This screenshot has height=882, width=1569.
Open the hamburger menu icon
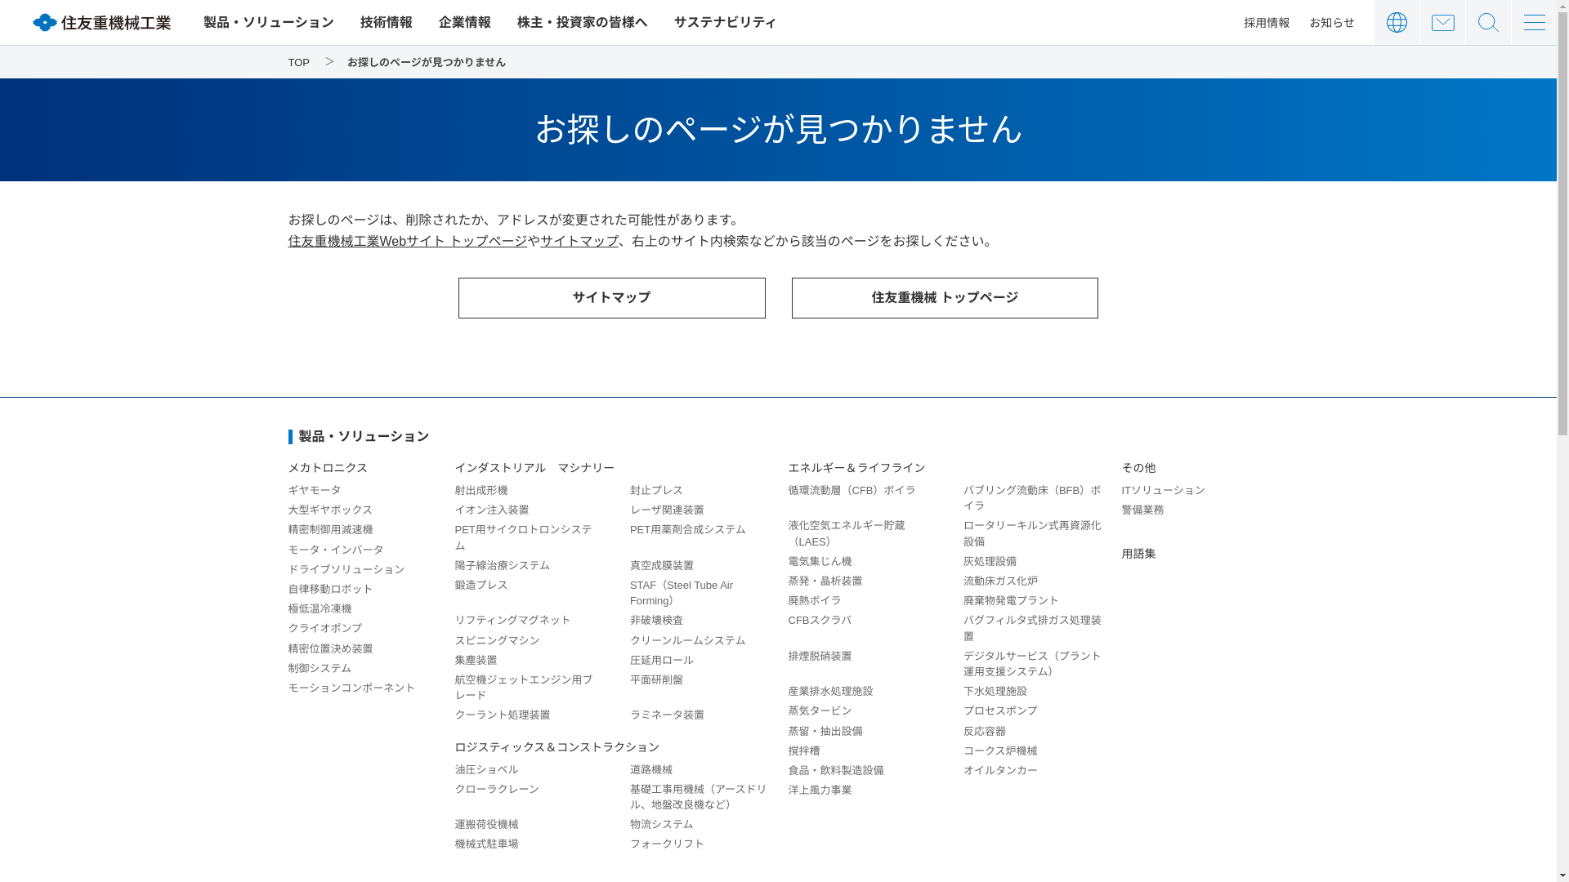click(x=1534, y=22)
